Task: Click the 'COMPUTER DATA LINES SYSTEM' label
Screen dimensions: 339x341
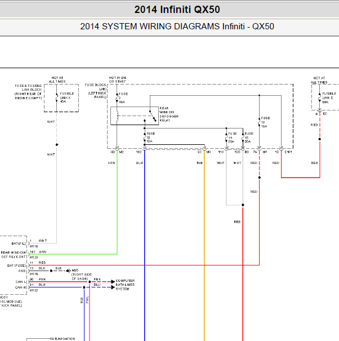Action: 125,285
